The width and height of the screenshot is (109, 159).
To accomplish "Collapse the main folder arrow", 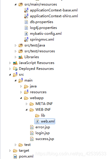I will coord(15,81).
